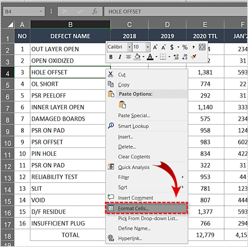248x247 pixels.
Task: Apply Comma Style number format
Action: click(194, 47)
